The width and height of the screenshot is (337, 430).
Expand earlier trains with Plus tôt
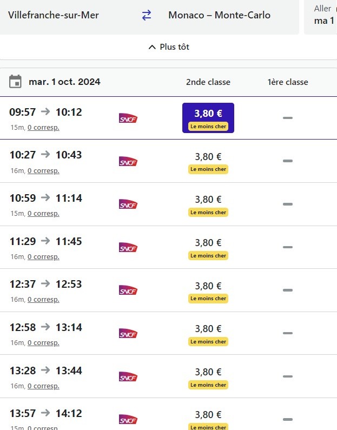click(168, 47)
